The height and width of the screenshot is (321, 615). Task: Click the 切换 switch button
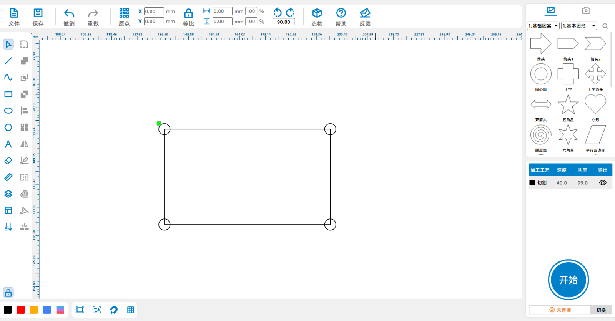(x=601, y=310)
